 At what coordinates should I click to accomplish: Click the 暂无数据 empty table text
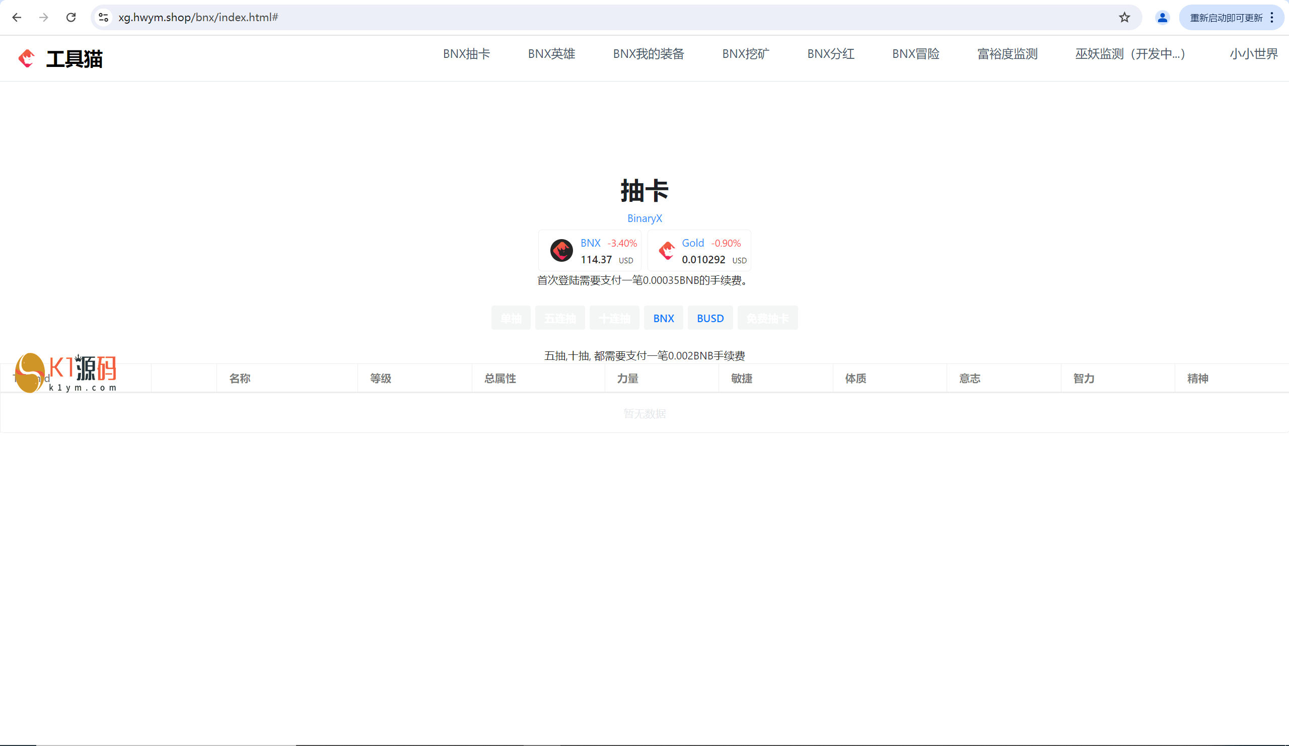coord(644,413)
